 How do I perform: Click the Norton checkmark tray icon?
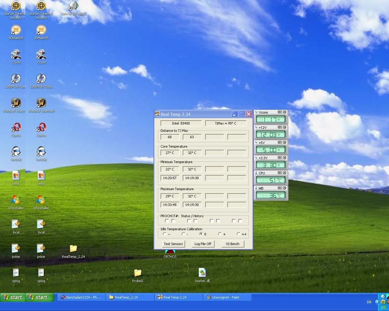click(x=383, y=302)
